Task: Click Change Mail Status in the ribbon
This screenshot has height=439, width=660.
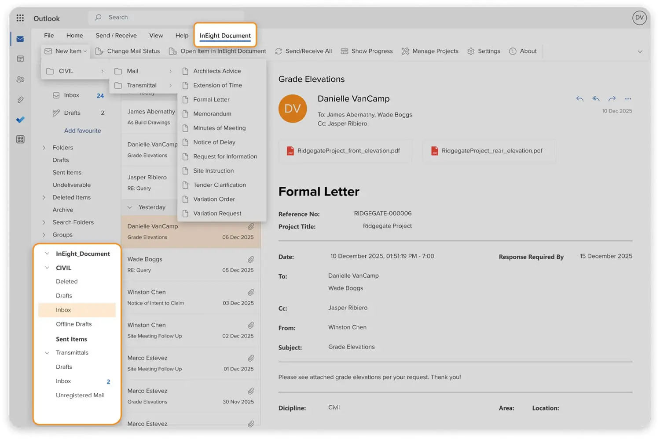Action: point(128,51)
